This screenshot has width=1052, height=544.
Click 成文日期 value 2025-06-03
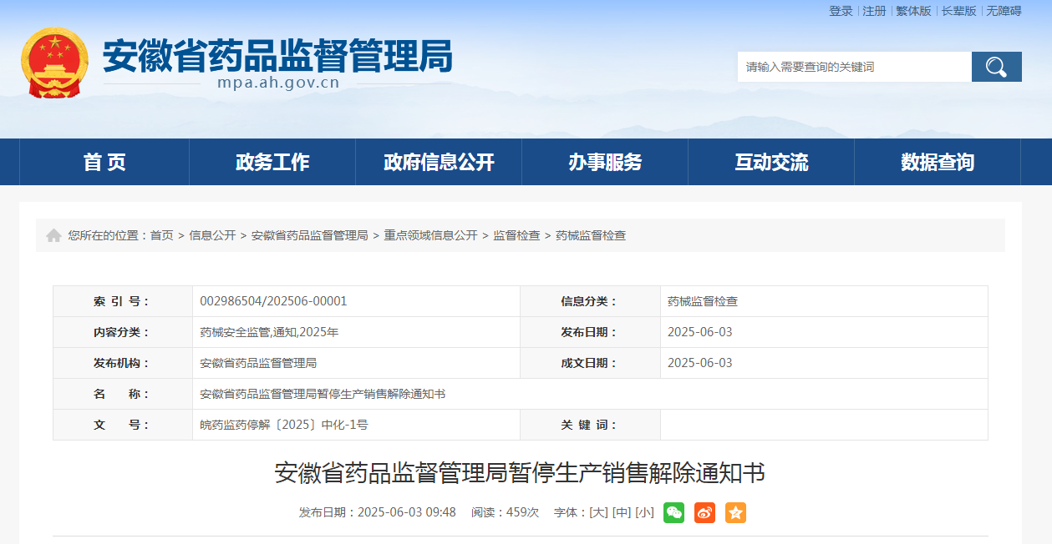pyautogui.click(x=700, y=363)
